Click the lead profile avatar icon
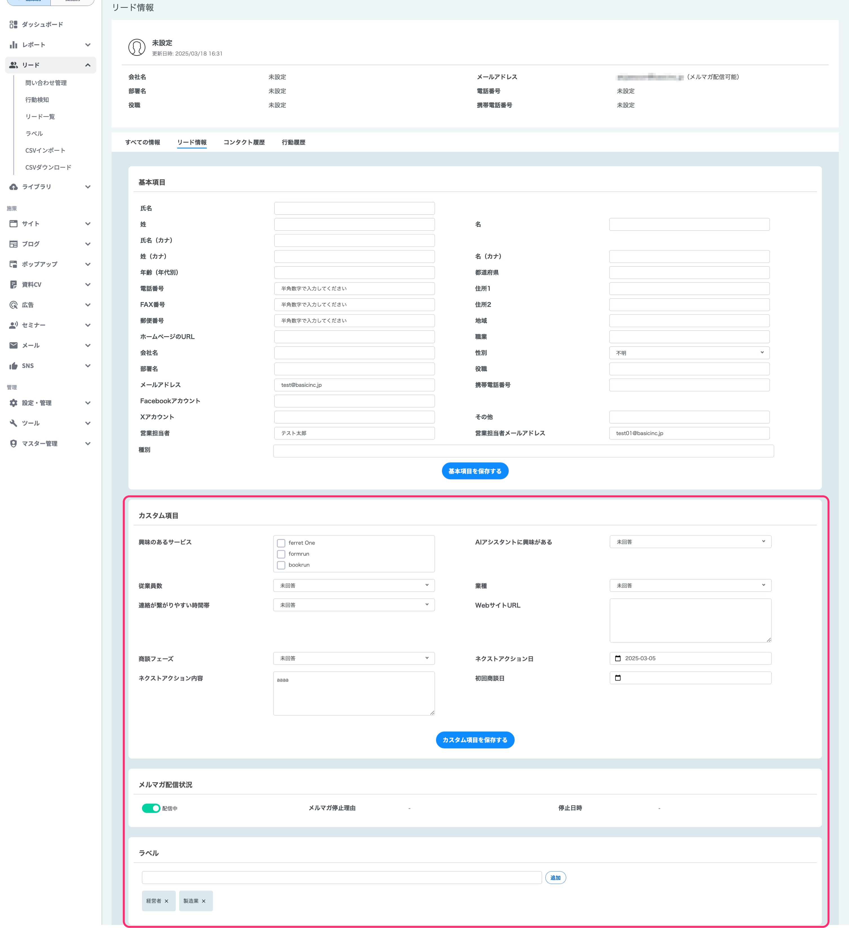849x928 pixels. point(137,47)
